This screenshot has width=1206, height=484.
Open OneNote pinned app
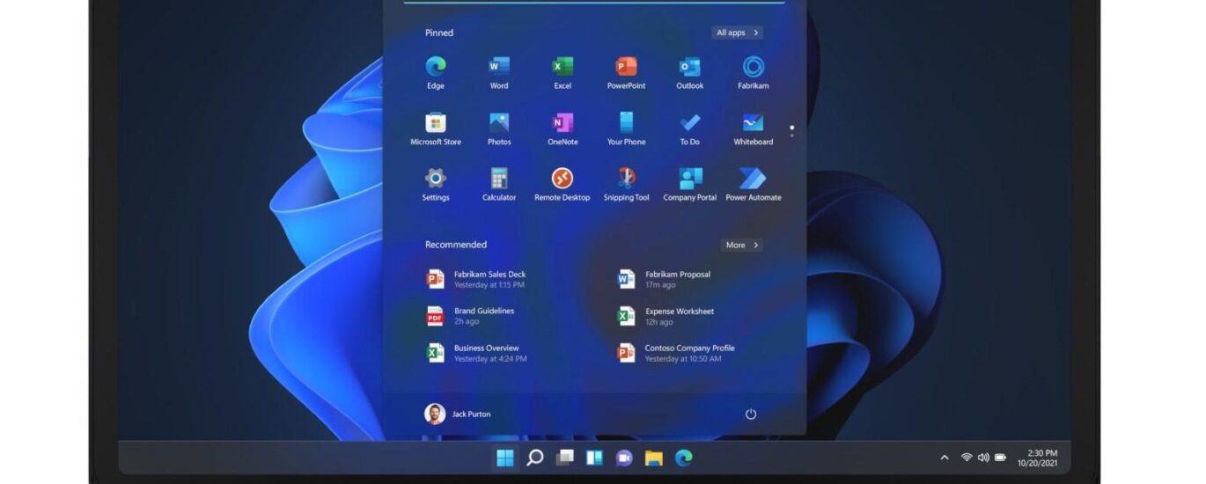click(563, 129)
